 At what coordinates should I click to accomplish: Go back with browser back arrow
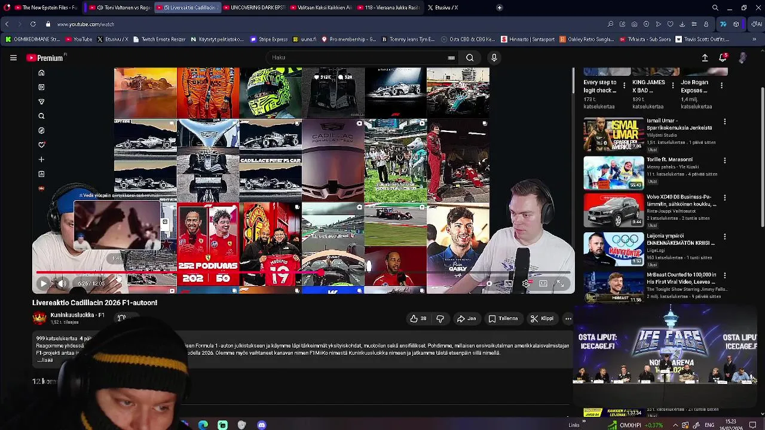coord(7,24)
